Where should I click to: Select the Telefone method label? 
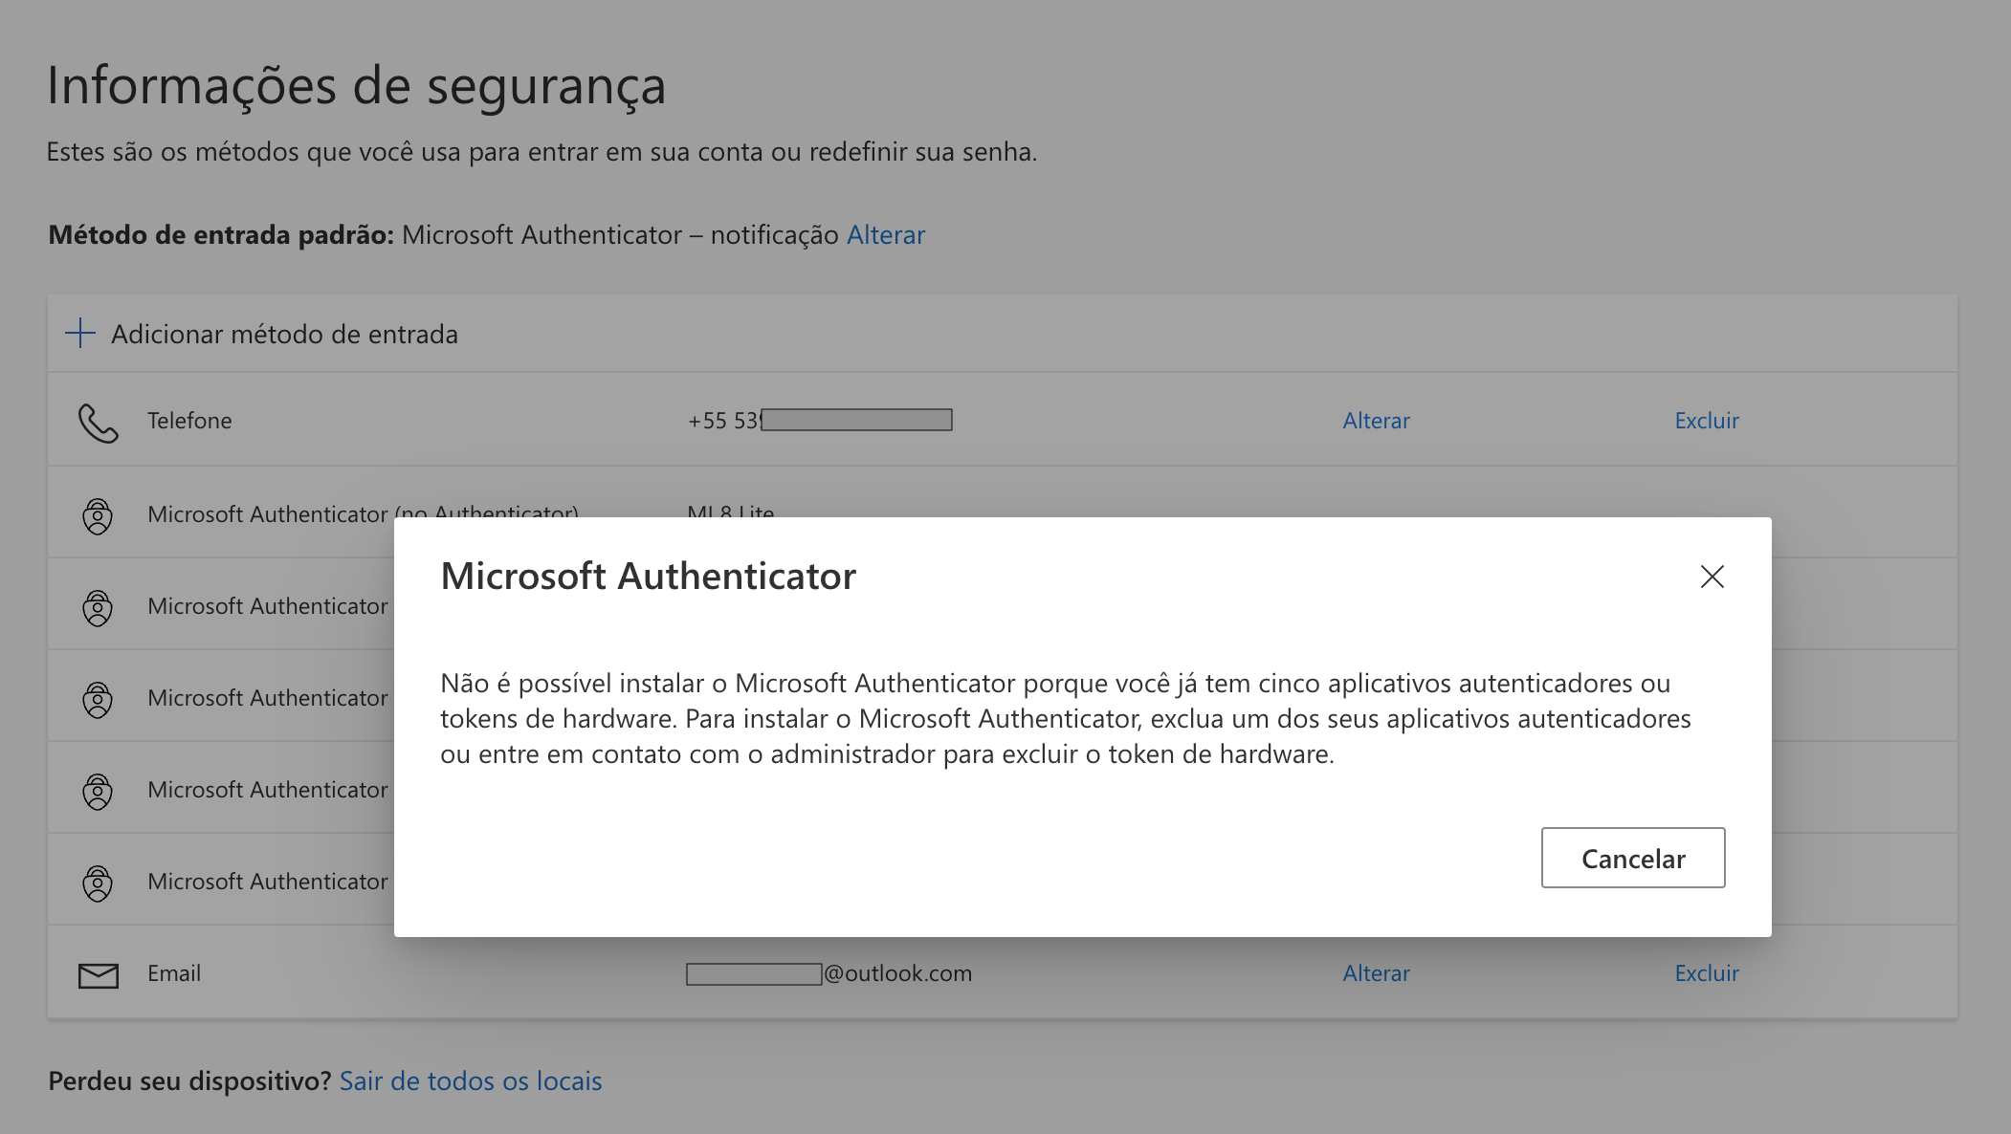coord(189,421)
